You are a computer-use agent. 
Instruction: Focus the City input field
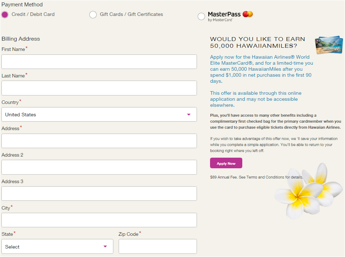[99, 220]
